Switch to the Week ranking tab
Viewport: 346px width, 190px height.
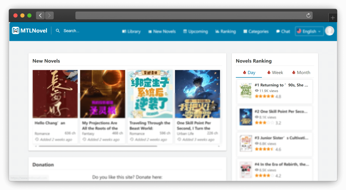point(275,72)
